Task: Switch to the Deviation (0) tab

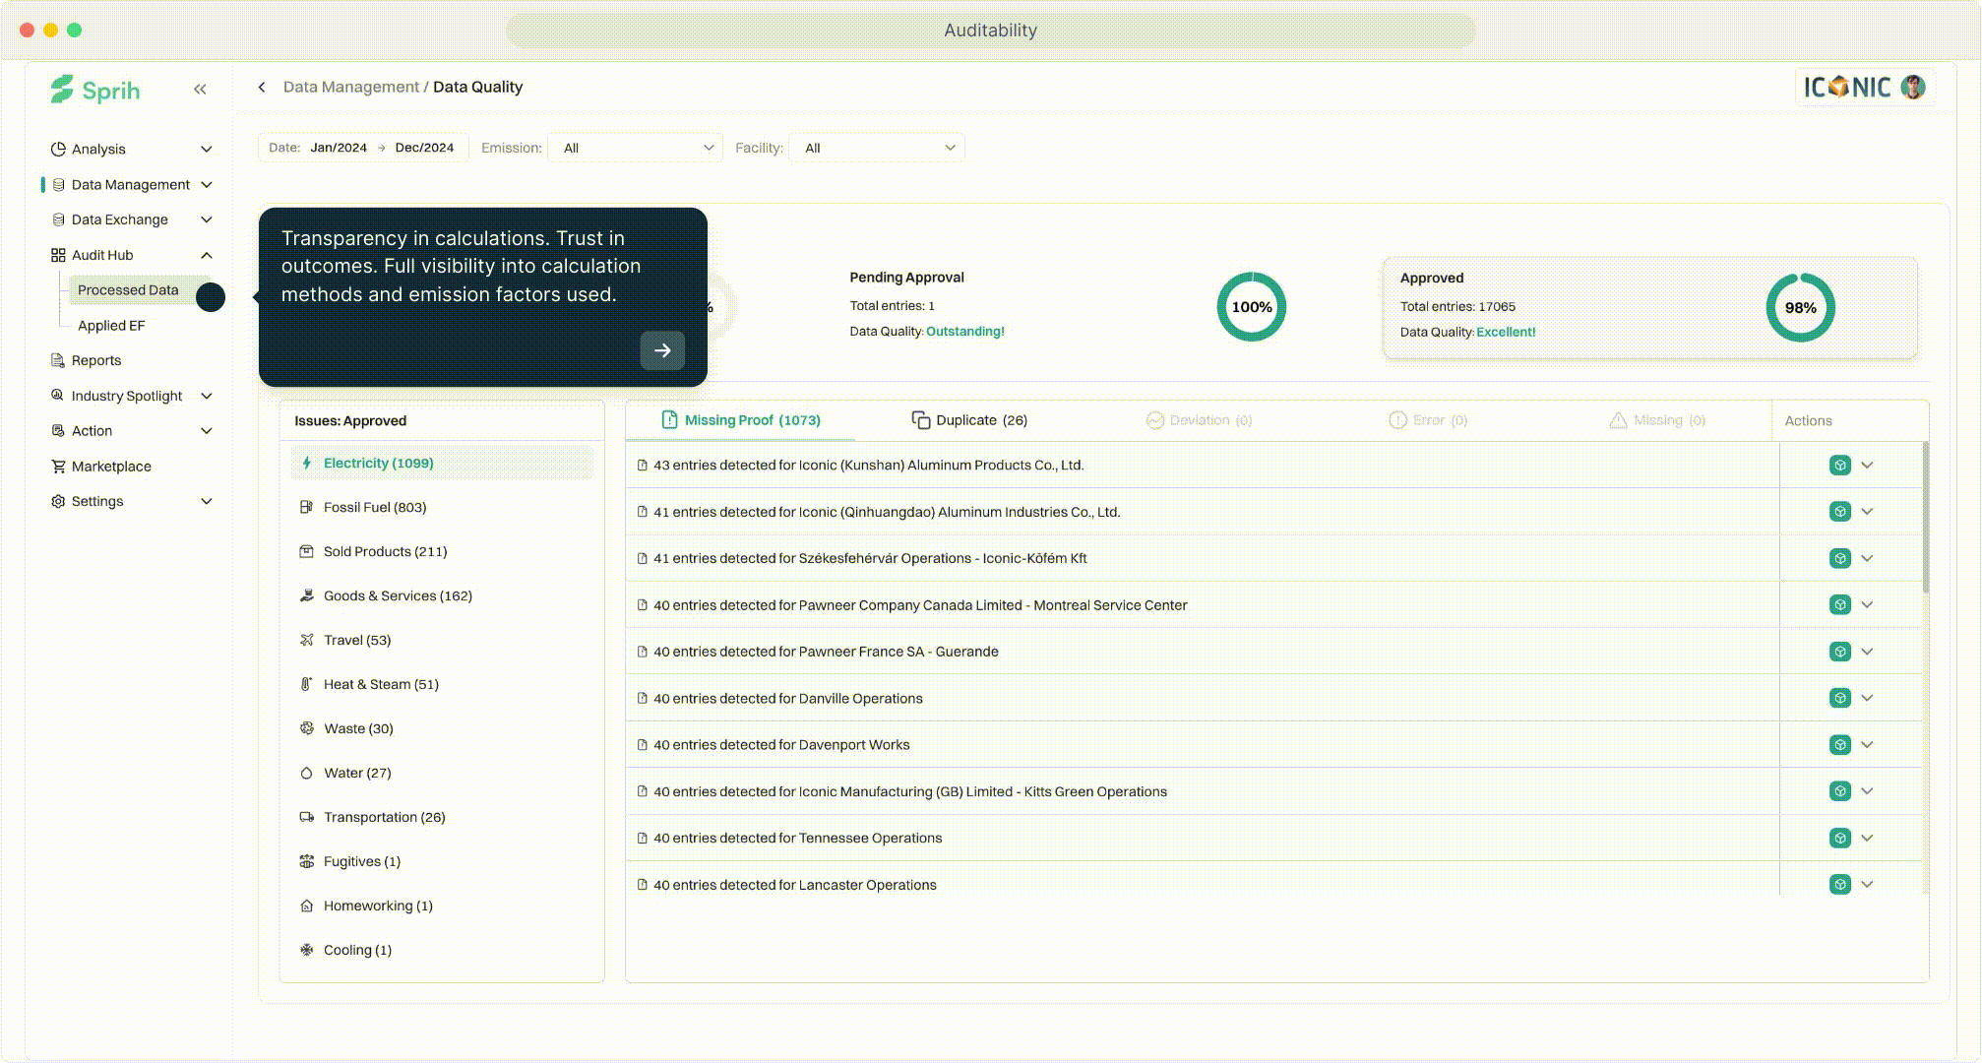Action: tap(1199, 420)
